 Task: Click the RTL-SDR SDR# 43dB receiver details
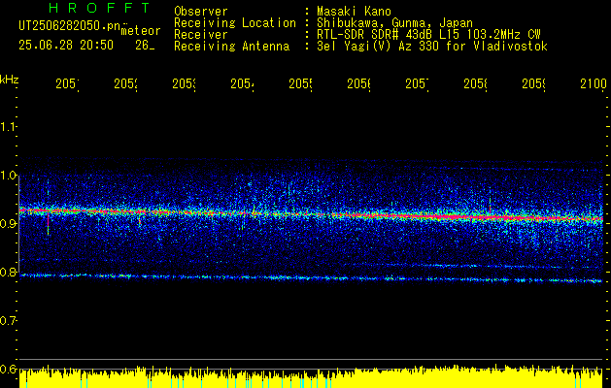[428, 35]
